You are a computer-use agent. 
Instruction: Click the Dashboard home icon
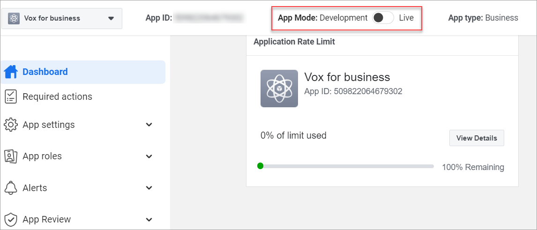point(11,72)
